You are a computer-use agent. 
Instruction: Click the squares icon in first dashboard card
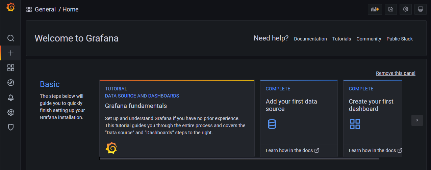pyautogui.click(x=355, y=124)
